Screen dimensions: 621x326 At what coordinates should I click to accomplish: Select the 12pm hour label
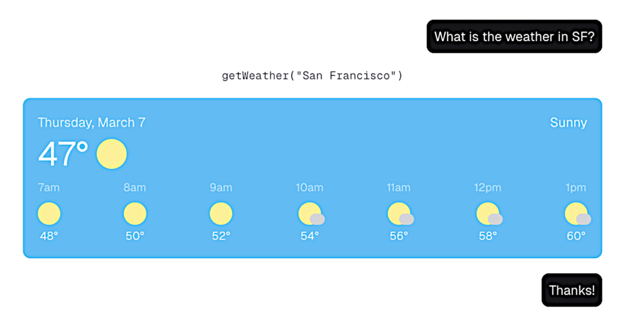pyautogui.click(x=488, y=188)
